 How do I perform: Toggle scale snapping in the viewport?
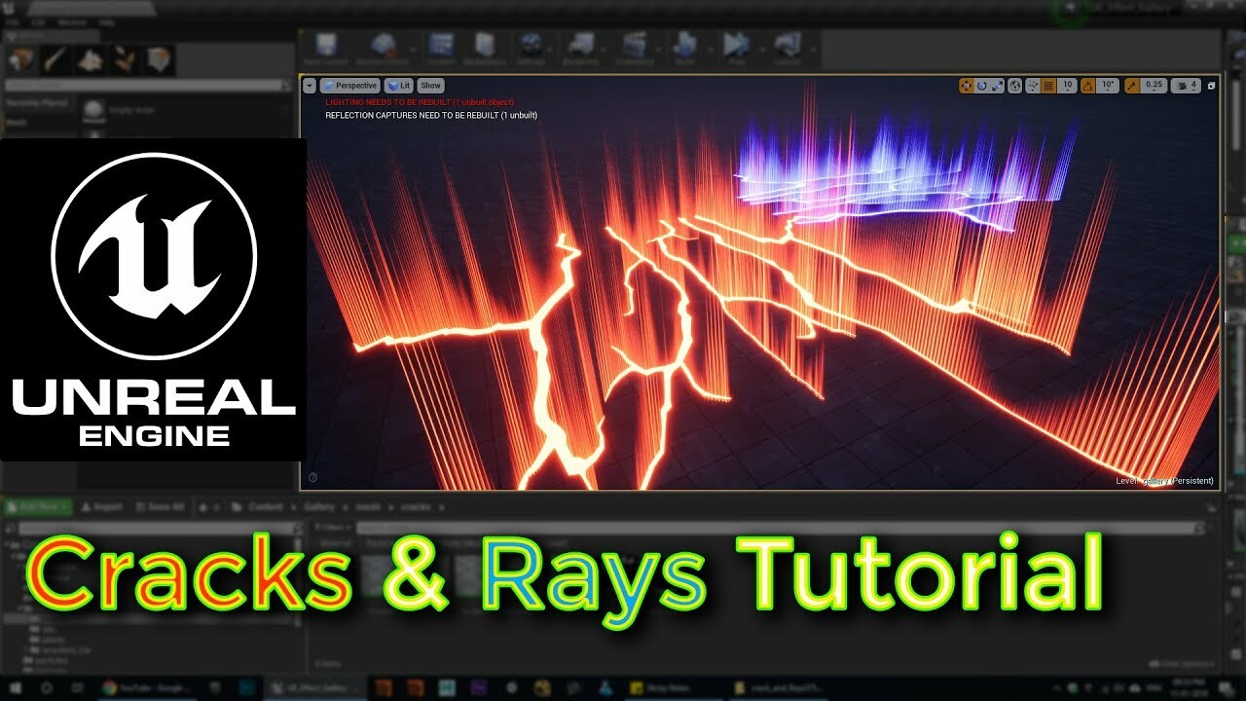pyautogui.click(x=1132, y=86)
